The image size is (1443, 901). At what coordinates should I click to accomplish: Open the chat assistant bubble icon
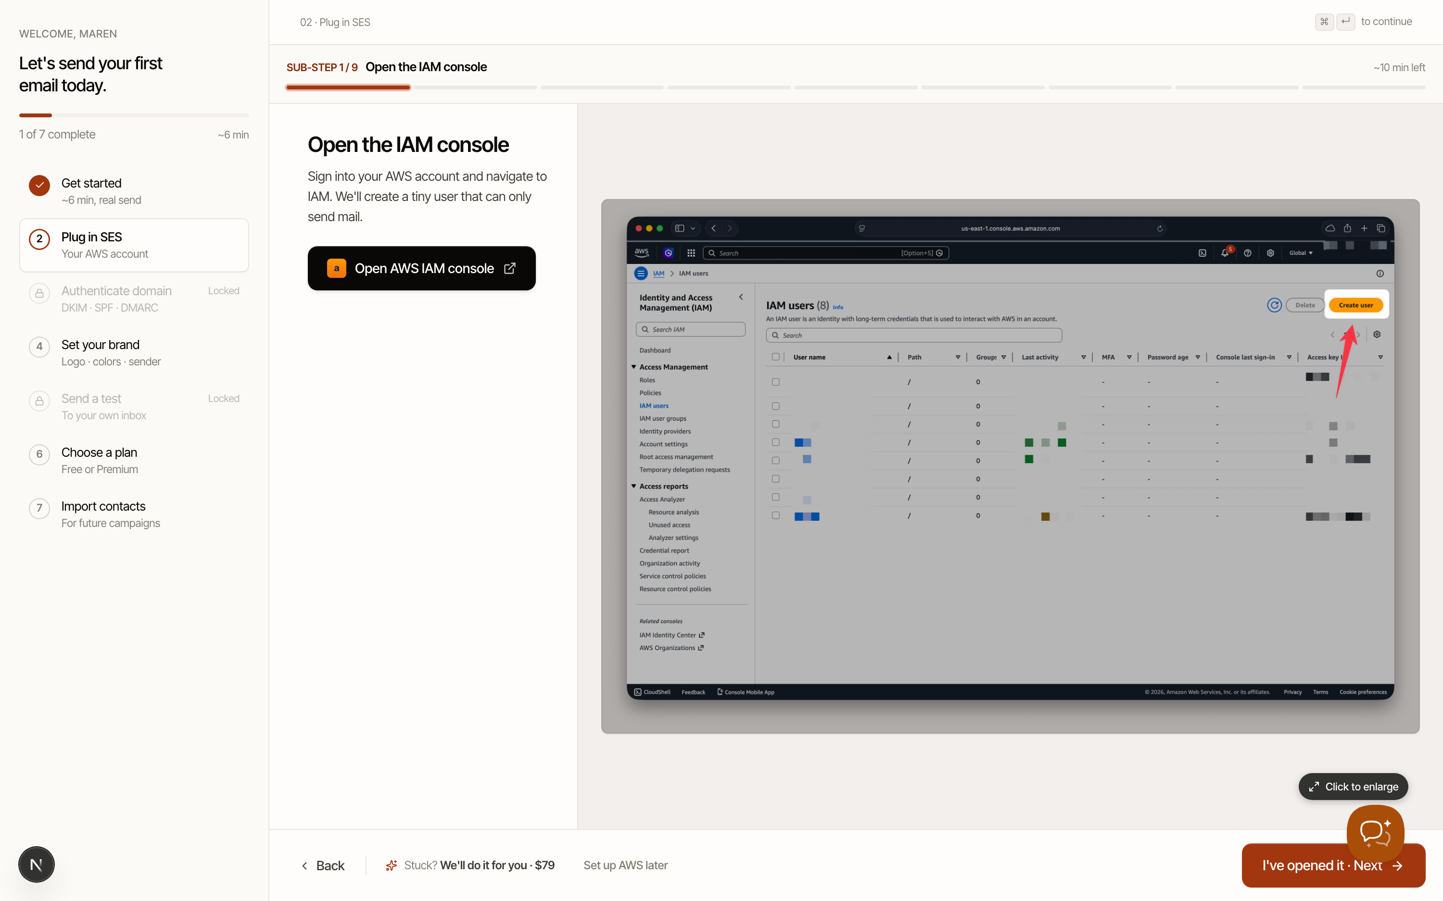point(1375,833)
